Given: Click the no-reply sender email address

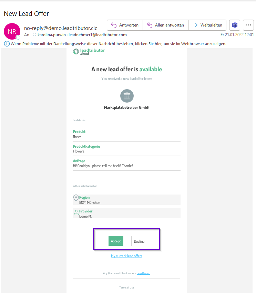Looking at the screenshot, I should tap(61, 28).
